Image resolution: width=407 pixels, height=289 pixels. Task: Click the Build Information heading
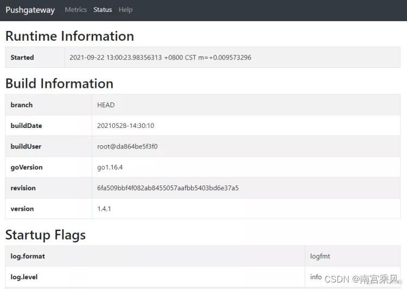pos(59,84)
